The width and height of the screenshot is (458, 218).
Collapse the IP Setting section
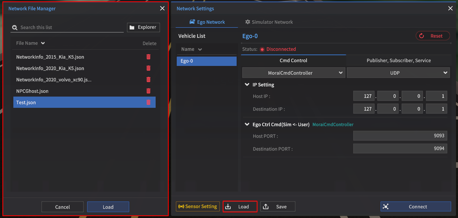[x=247, y=85]
